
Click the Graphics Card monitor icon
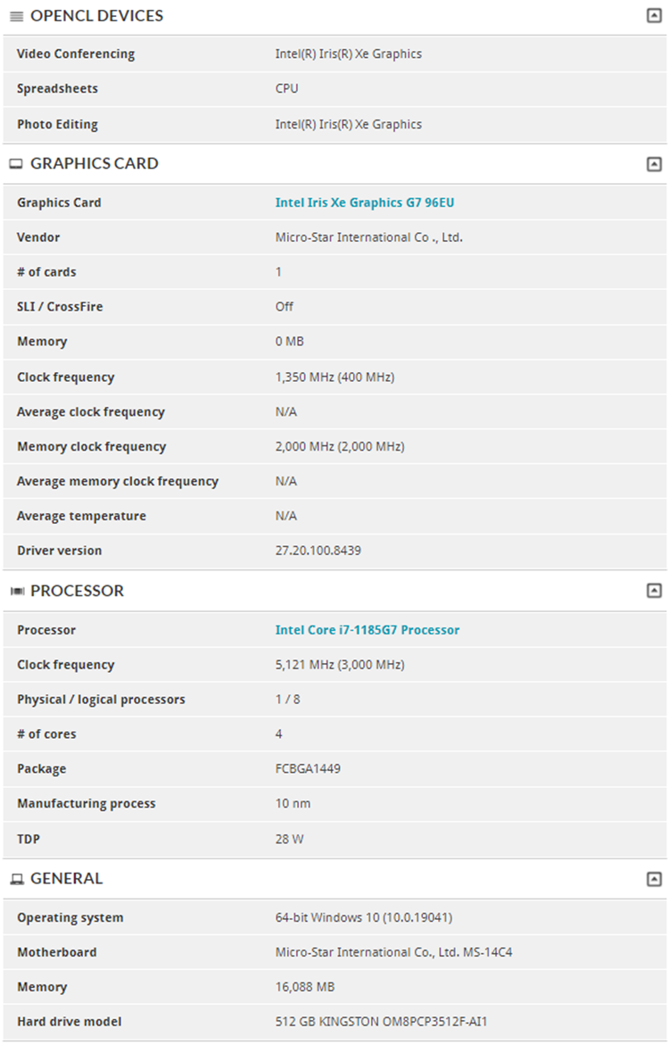click(x=17, y=164)
